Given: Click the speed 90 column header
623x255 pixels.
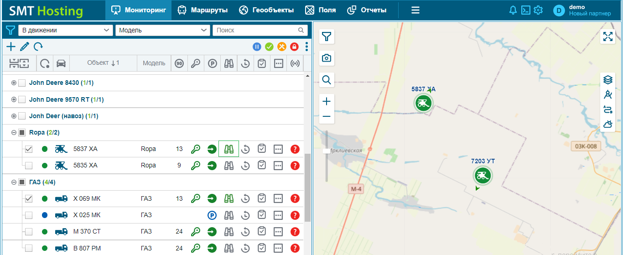Looking at the screenshot, I should point(179,63).
